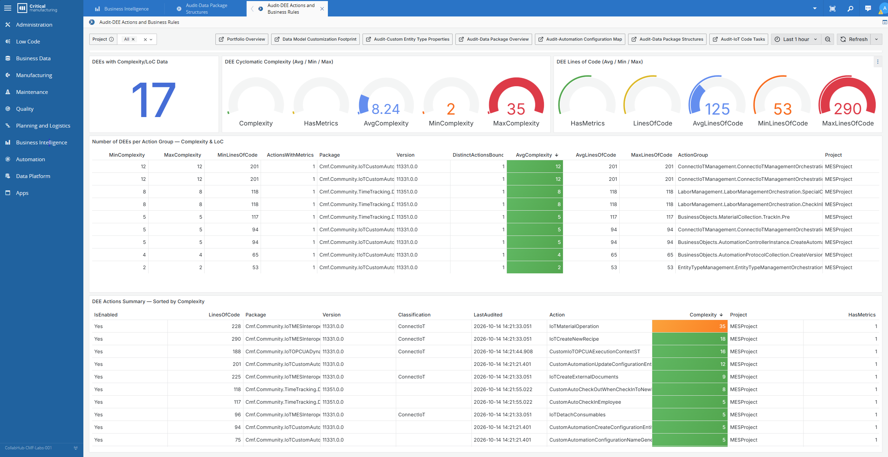
Task: Refresh the dashboard
Action: tap(854, 39)
